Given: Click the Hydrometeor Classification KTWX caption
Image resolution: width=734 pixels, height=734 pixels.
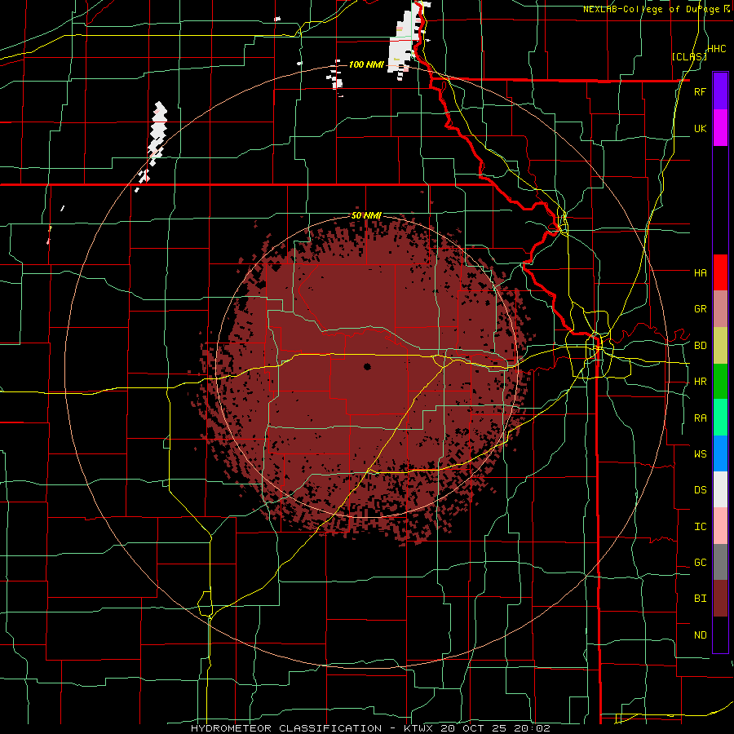Looking at the screenshot, I should click(x=370, y=728).
